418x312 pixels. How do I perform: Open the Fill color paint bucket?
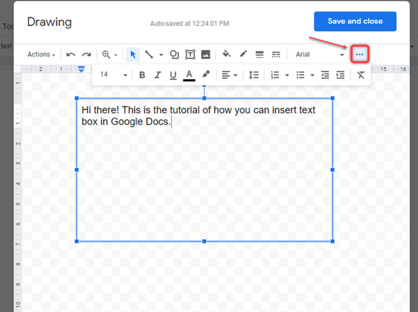pos(227,54)
